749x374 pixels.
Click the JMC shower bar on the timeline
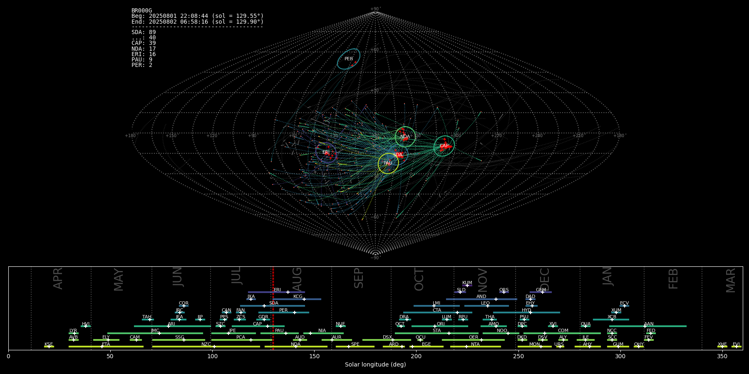click(155, 333)
